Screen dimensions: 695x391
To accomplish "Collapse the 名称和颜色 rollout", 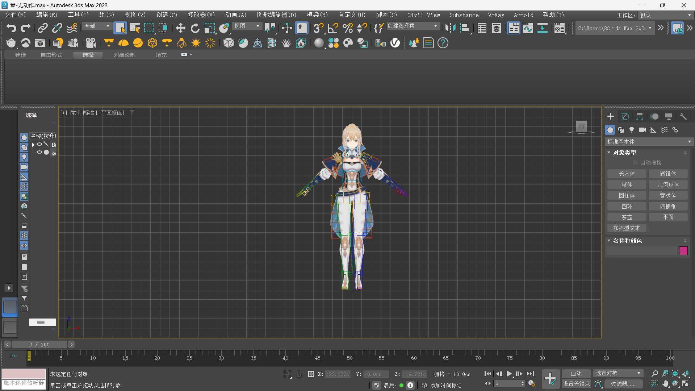I will [609, 241].
